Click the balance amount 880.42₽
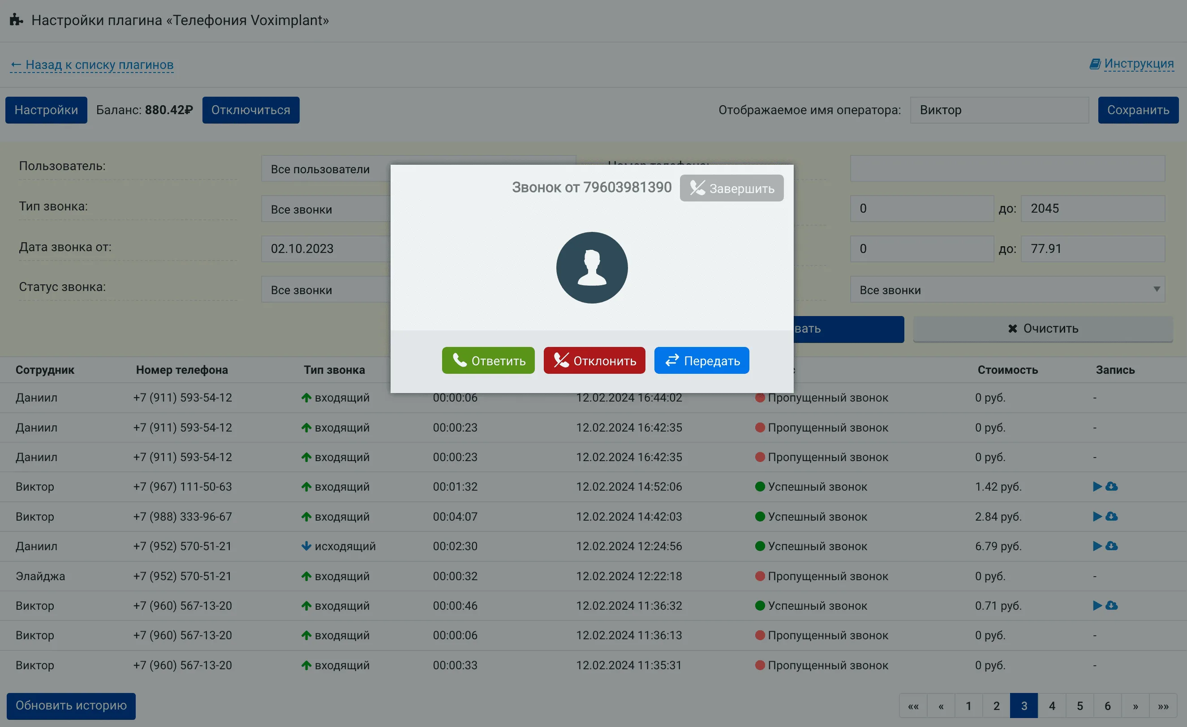 168,110
